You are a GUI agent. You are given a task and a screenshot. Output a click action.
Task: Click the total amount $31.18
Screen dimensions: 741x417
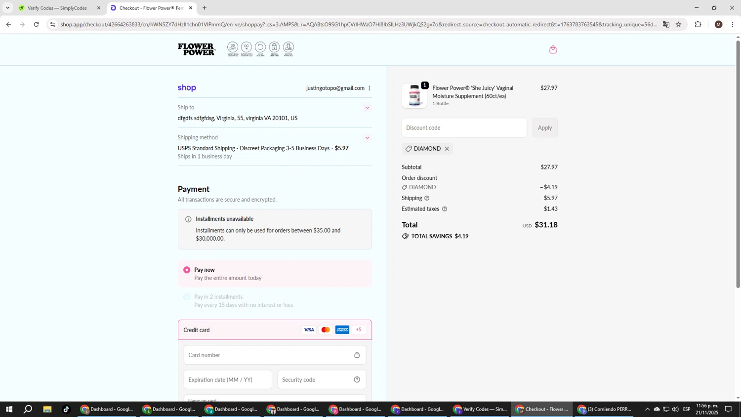point(546,225)
